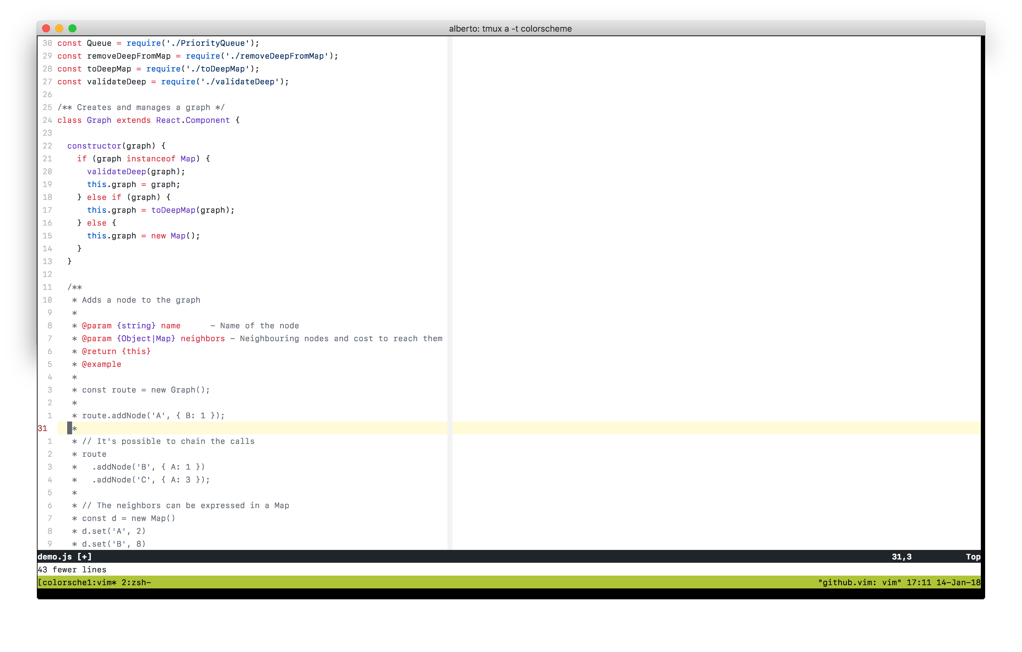Click the word PriorityQueue in require path
The image size is (1022, 652).
click(x=213, y=43)
